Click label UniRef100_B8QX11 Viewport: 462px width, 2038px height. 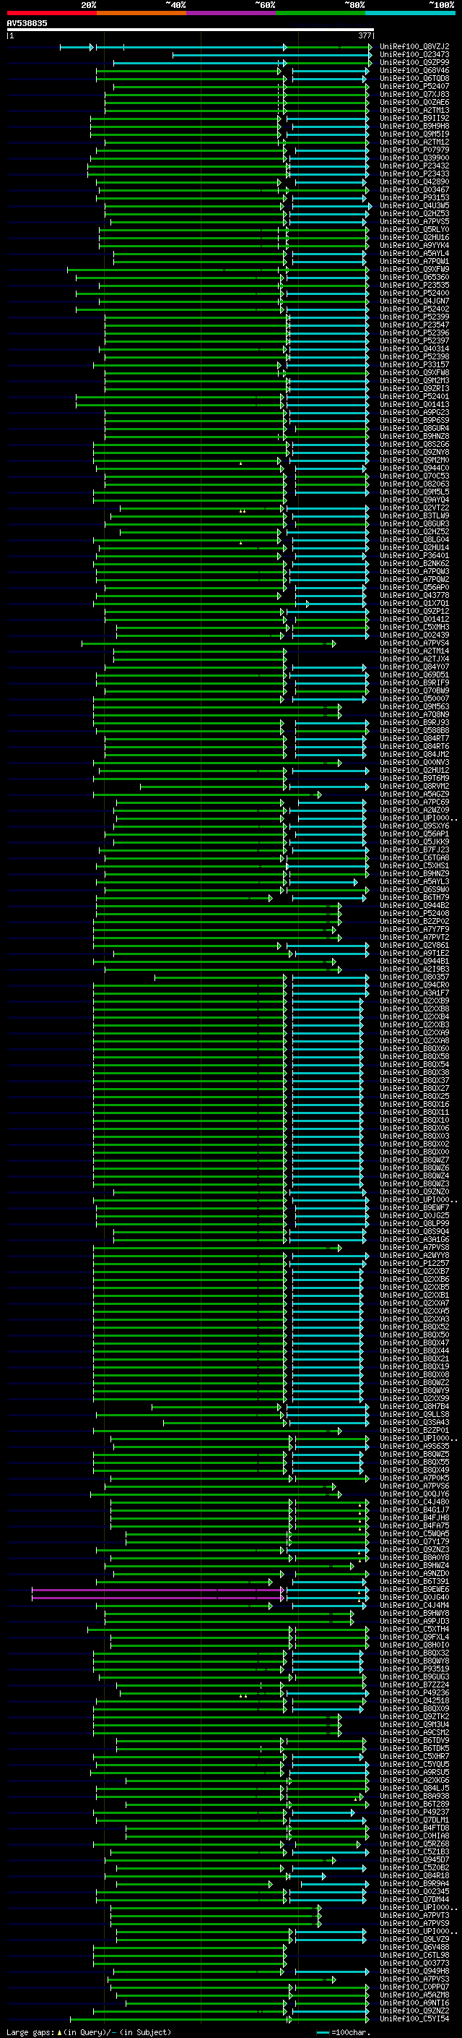point(414,1113)
